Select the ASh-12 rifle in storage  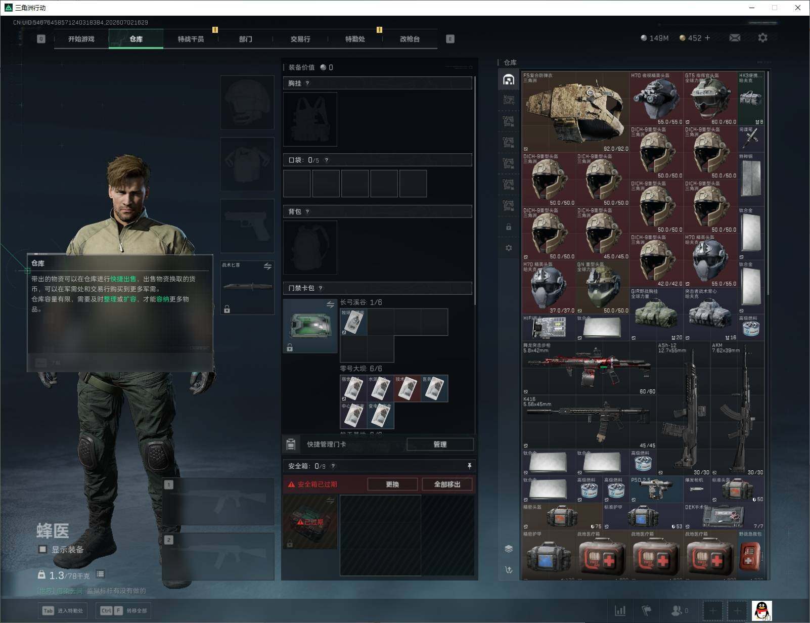click(x=684, y=409)
